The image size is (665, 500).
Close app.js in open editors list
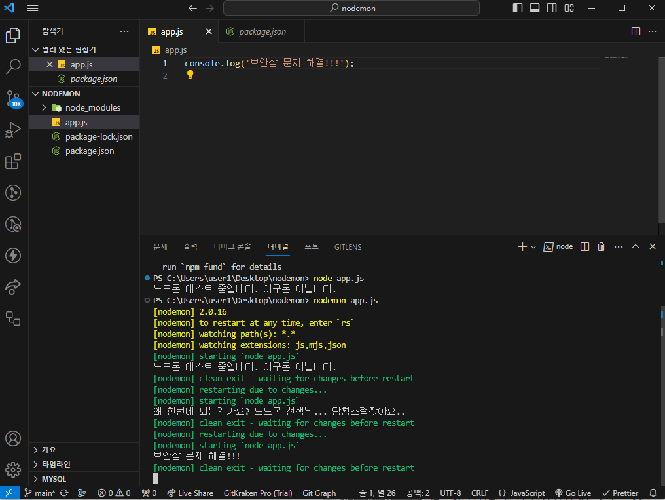click(x=50, y=64)
